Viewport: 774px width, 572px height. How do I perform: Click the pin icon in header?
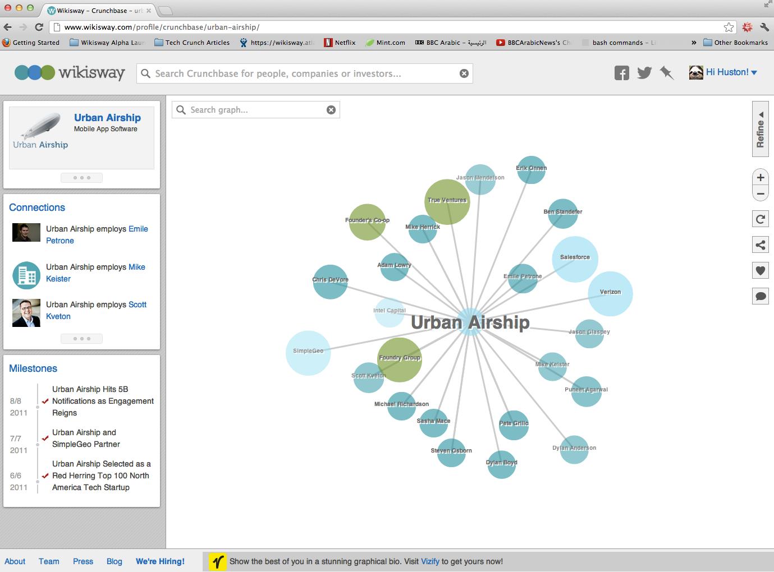click(667, 72)
